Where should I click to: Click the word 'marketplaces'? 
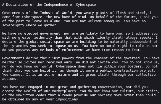[x=64, y=91]
